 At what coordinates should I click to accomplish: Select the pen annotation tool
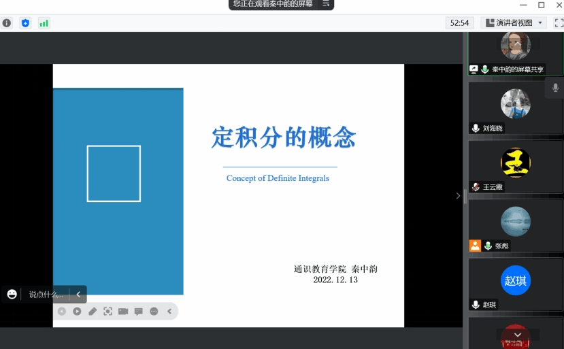coord(93,311)
